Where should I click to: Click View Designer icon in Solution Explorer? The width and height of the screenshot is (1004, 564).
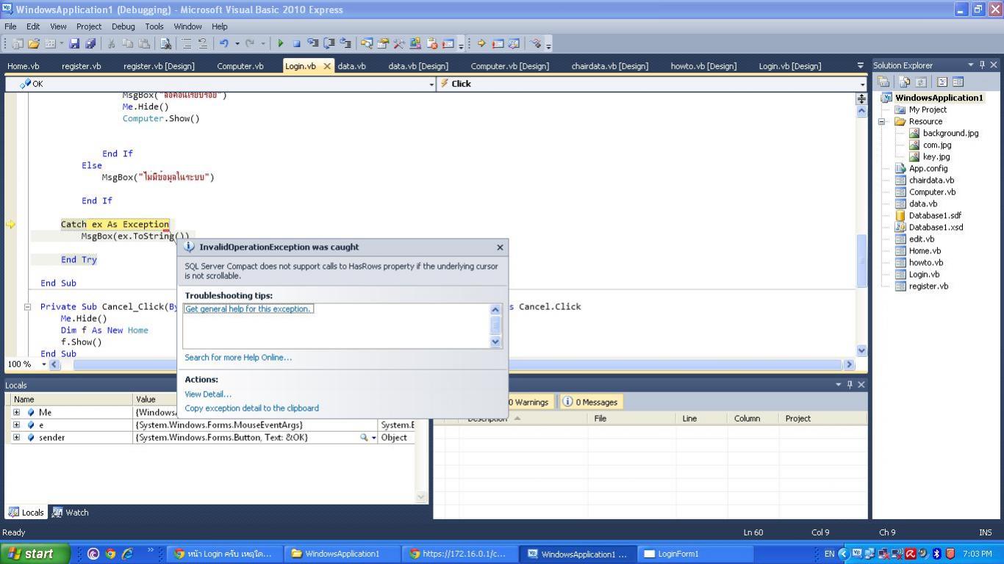tap(958, 82)
